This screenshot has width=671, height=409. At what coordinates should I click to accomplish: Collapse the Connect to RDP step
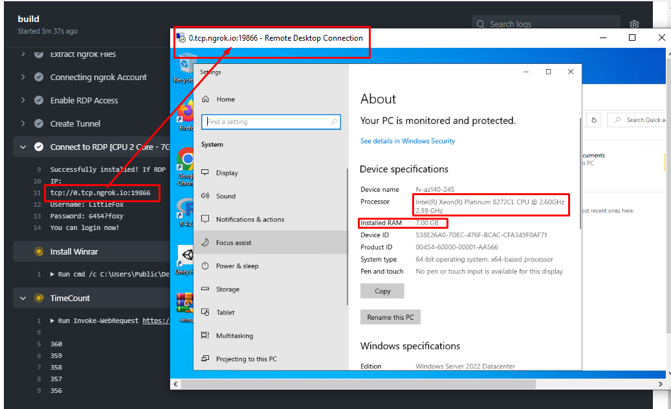[23, 147]
